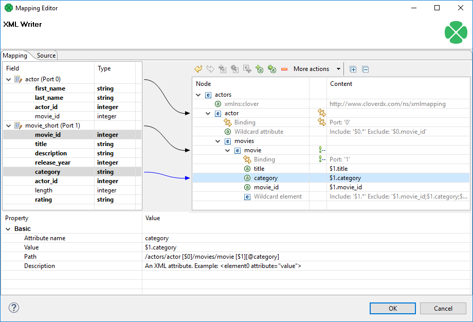Select the Mapping tab
Viewport: 473px width, 322px height.
(x=15, y=56)
